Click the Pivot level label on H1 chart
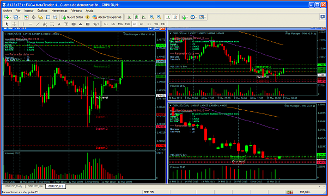328x196 pixels. pyautogui.click(x=102, y=98)
